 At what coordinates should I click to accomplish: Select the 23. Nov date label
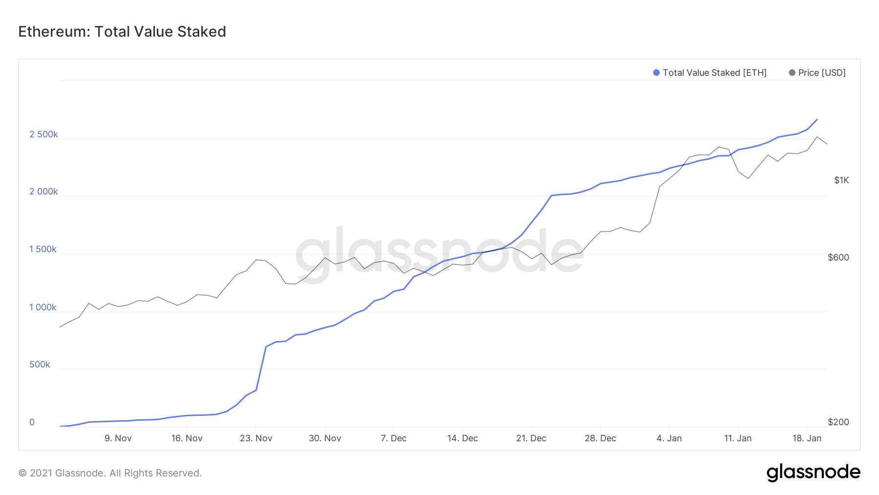(x=256, y=438)
